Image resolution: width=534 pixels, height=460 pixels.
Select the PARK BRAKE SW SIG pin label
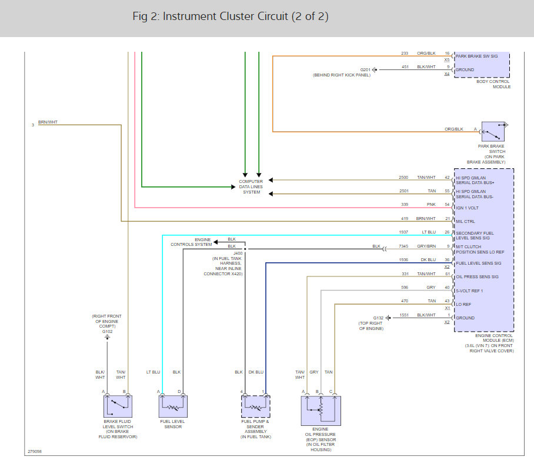[477, 56]
